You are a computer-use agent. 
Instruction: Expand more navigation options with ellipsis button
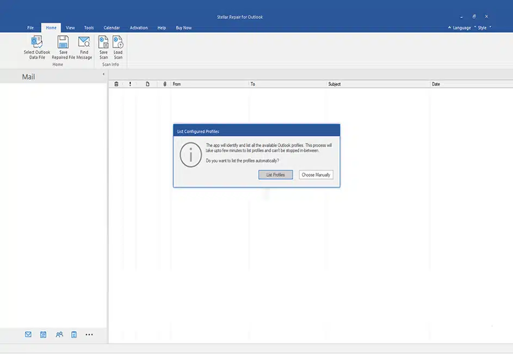click(x=89, y=334)
